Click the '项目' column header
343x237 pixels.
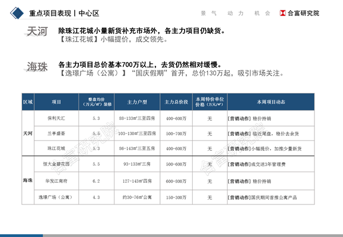(x=57, y=102)
